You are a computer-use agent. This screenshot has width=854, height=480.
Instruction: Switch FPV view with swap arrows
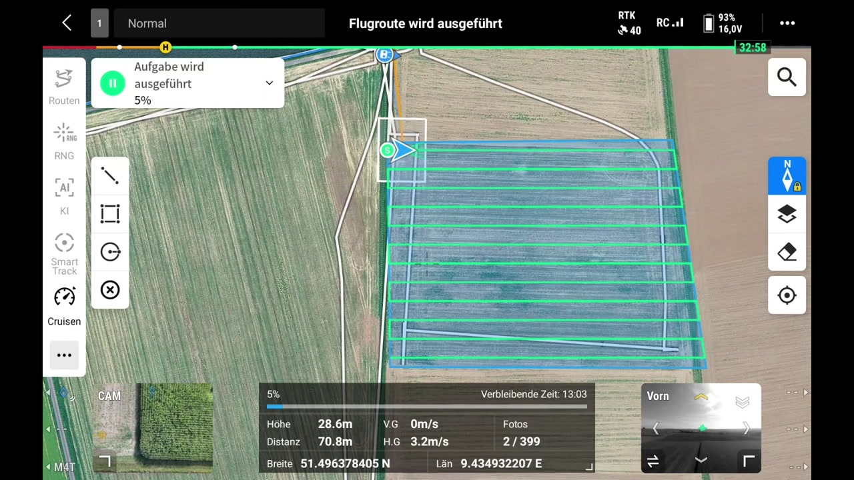tap(653, 461)
